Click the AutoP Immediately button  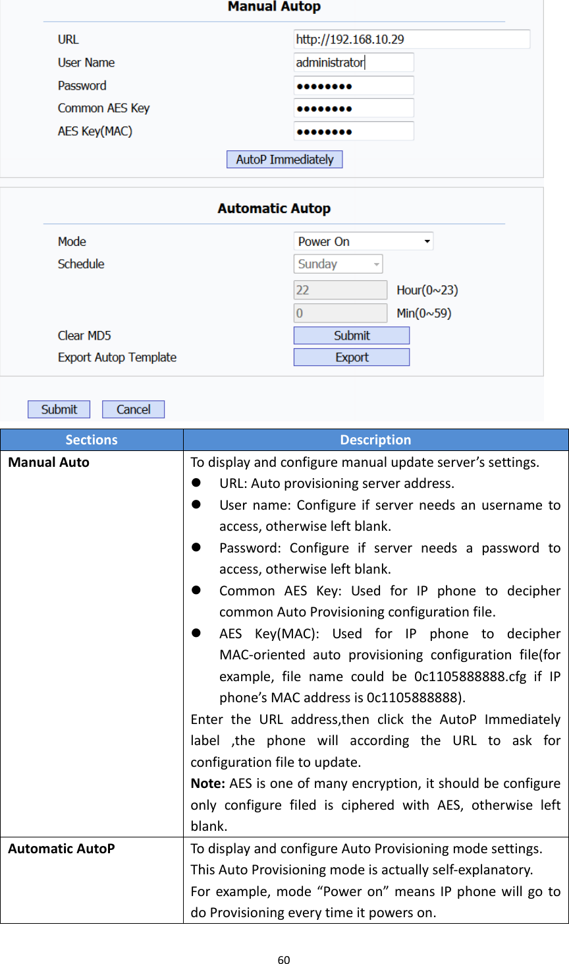[284, 159]
